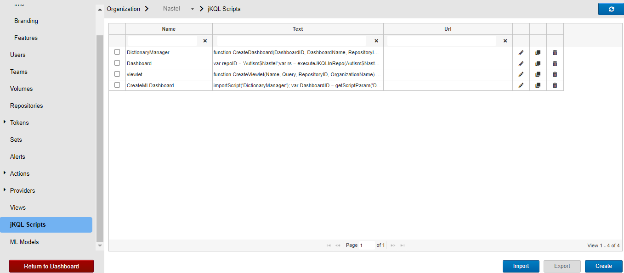Jump to last page of the table

402,245
